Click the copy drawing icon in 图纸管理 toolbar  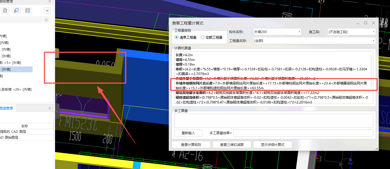(16, 10)
